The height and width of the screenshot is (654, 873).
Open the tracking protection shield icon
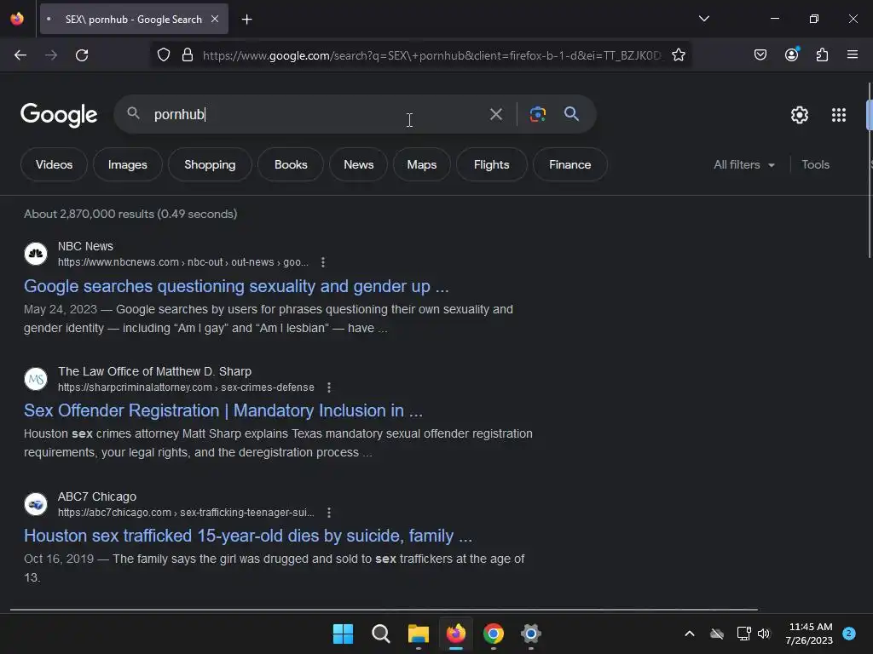pyautogui.click(x=163, y=55)
